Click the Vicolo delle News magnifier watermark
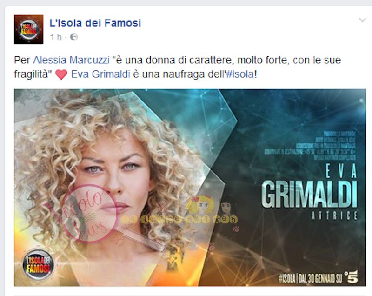Viewport: 372px width, 296px height. click(88, 215)
